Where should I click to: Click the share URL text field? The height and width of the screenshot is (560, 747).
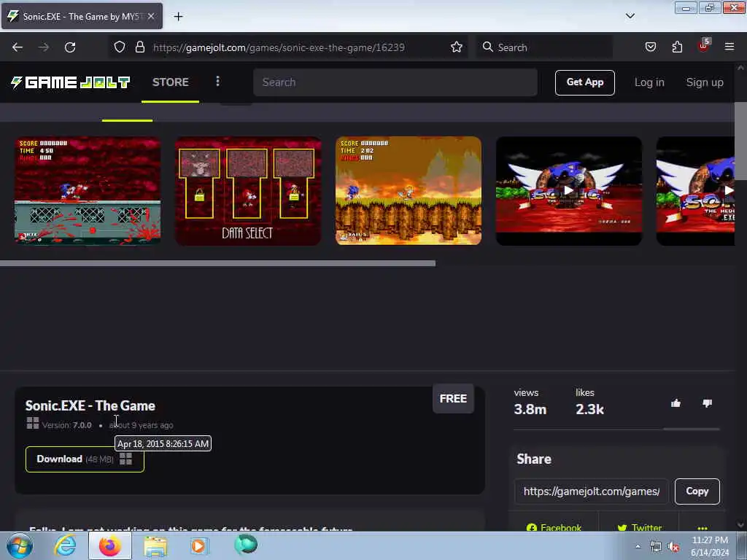click(x=592, y=491)
